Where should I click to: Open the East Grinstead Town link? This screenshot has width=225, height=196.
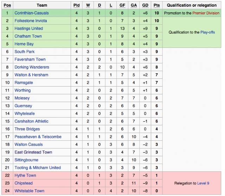[33, 152]
